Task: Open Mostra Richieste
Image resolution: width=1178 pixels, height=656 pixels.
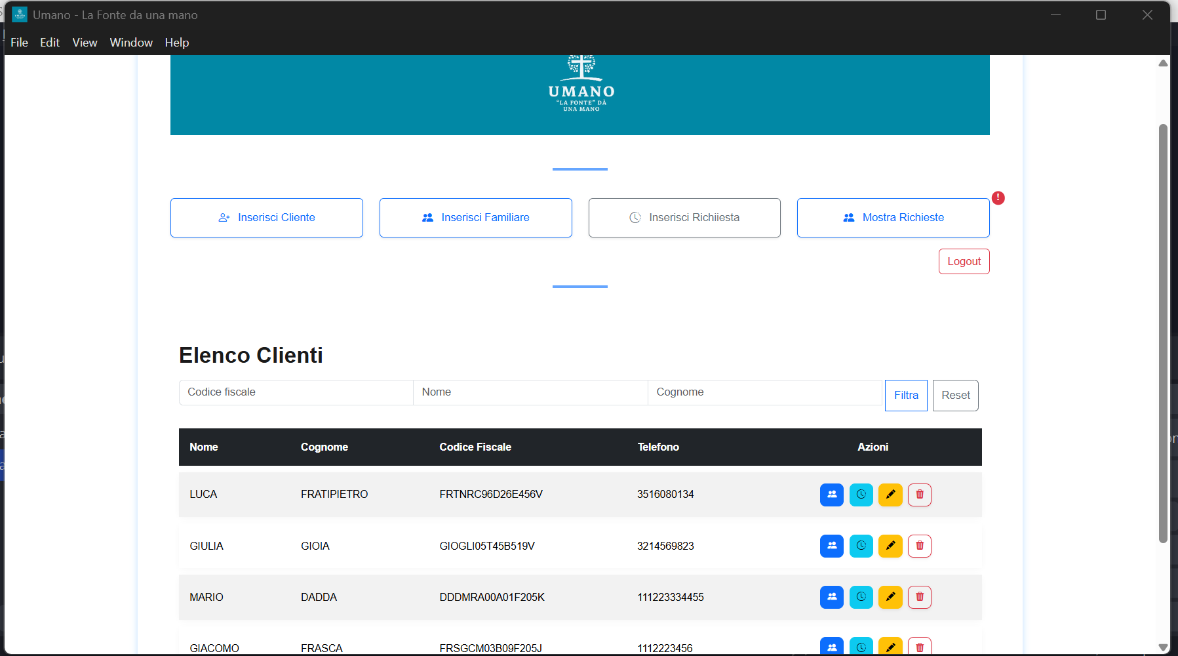Action: click(x=893, y=218)
